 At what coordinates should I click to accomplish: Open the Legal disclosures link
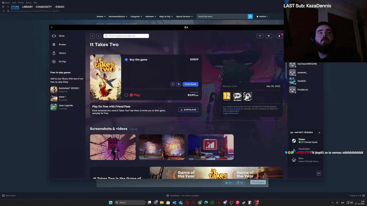[231, 113]
